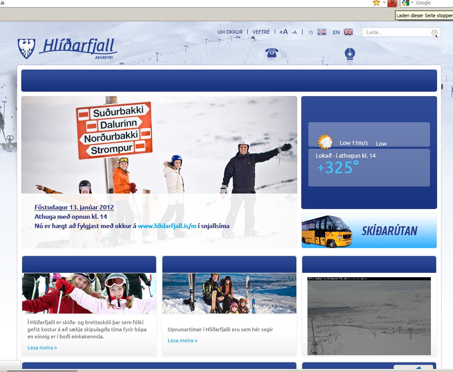Screen dimensions: 453x372
Task: Click the magnifier search icon
Action: pos(434,33)
